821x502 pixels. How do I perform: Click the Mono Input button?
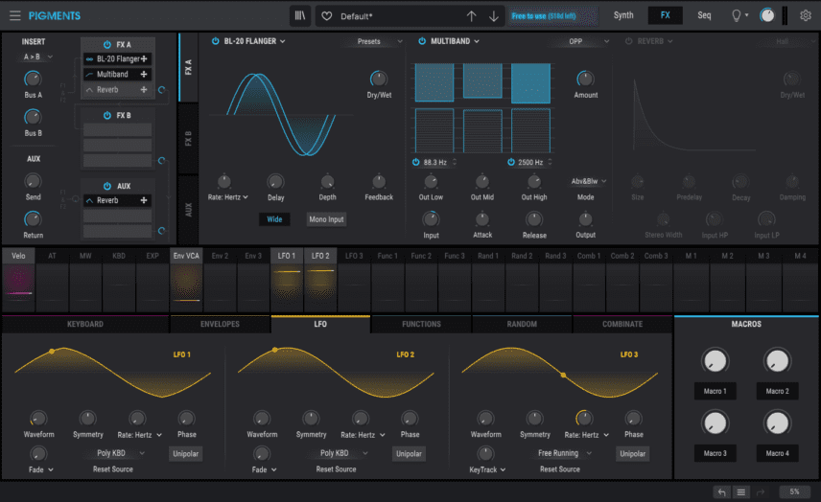point(326,219)
